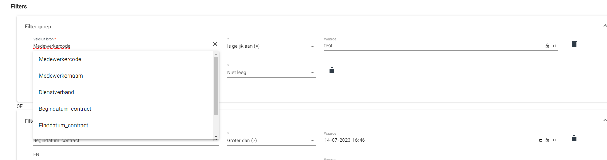Collapse the second filter group panel

coord(605,120)
